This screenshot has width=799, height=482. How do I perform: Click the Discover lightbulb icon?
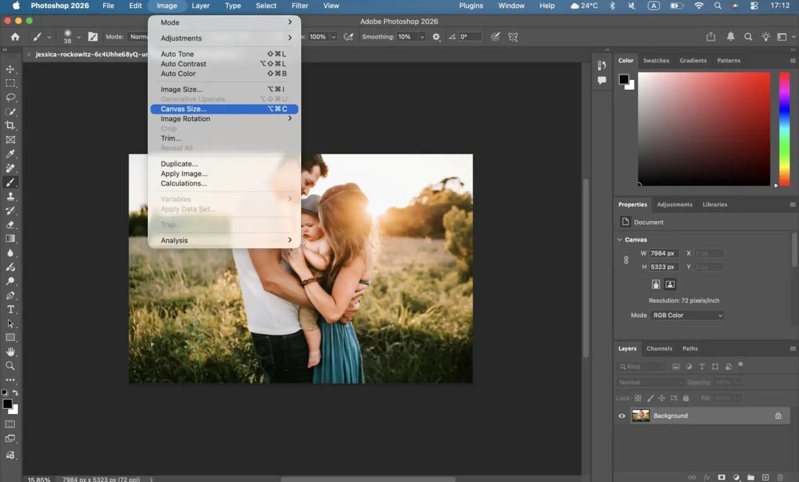766,37
